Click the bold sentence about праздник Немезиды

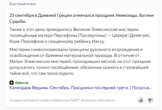point(81,18)
